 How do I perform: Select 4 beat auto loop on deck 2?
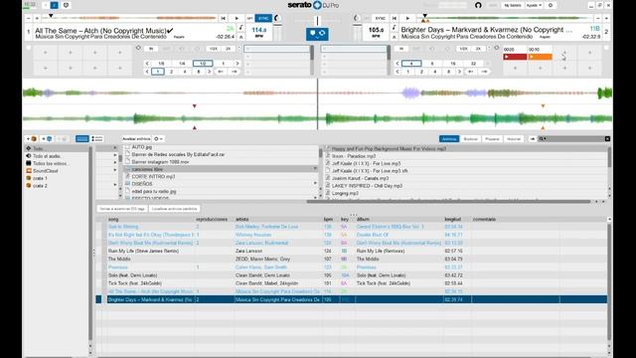pos(411,64)
